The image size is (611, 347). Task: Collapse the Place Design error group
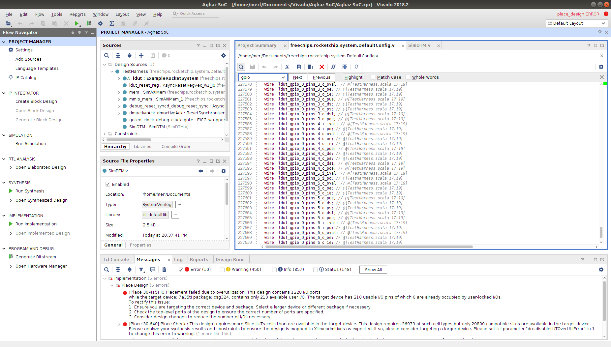tap(111, 285)
